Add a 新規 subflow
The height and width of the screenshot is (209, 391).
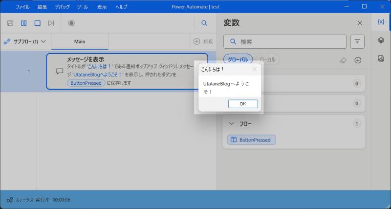click(203, 41)
